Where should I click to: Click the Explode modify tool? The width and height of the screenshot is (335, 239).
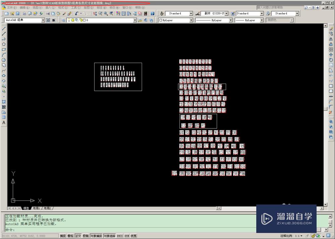click(x=331, y=112)
